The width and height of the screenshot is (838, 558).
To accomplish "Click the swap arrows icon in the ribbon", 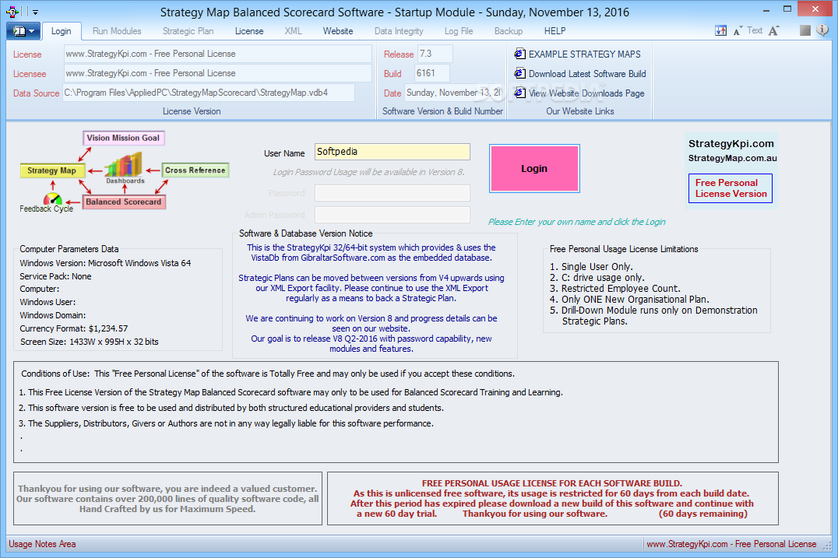I will click(x=720, y=31).
